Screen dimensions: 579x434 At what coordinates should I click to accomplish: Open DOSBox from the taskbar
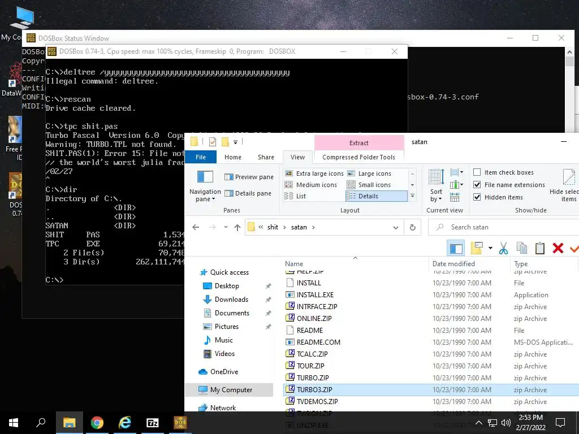tap(180, 423)
